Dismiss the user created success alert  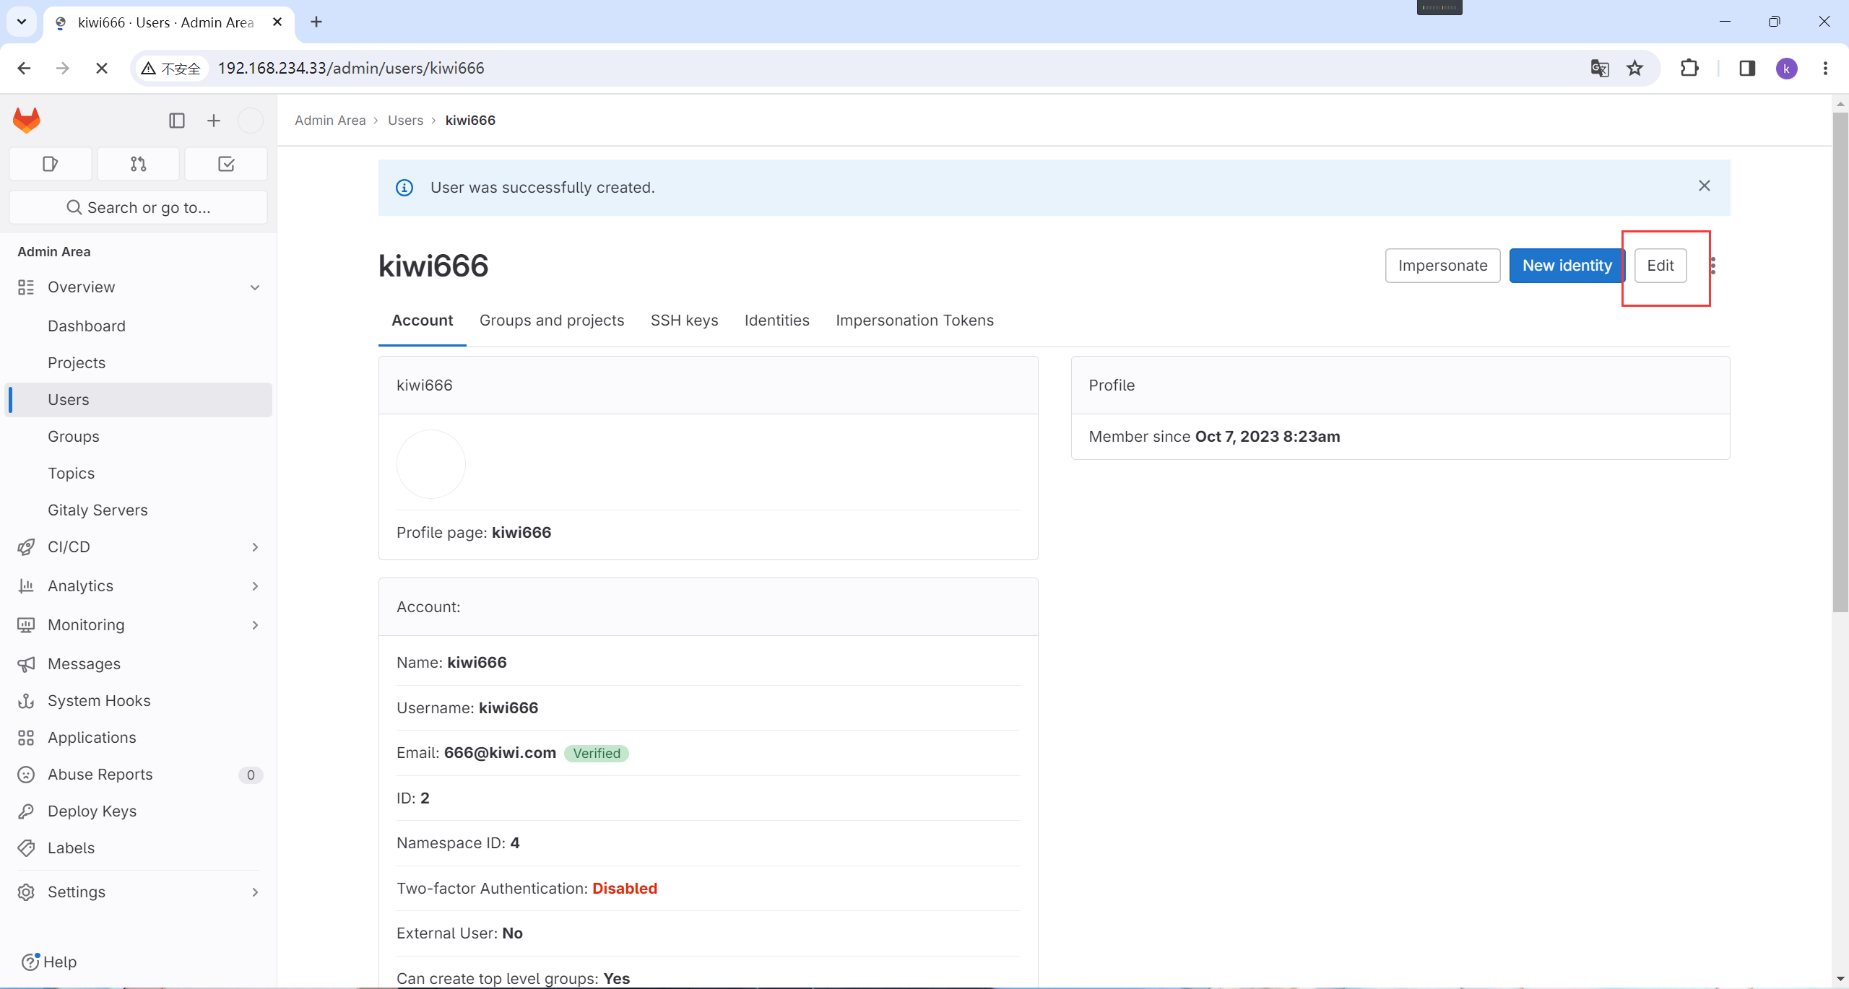(1704, 186)
